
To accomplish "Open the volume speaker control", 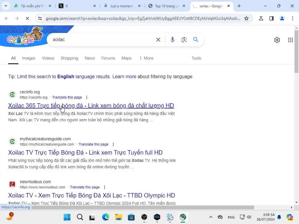I will 249,217.
